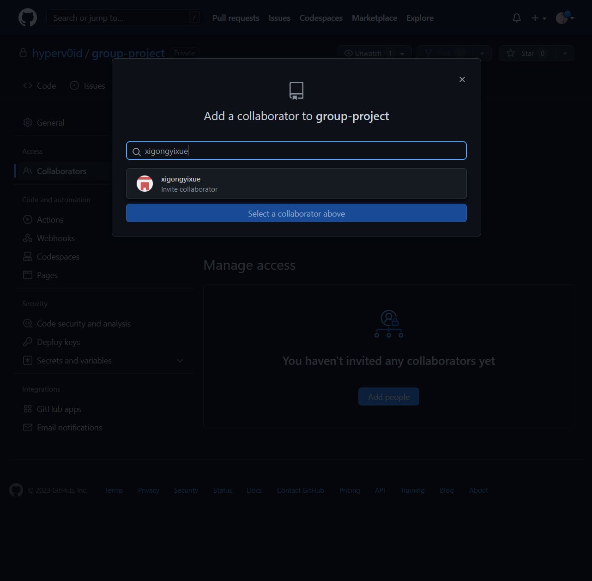Open the Code tab
592x581 pixels.
coord(40,86)
